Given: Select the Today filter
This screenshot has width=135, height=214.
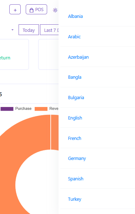Looking at the screenshot, I should [29, 30].
